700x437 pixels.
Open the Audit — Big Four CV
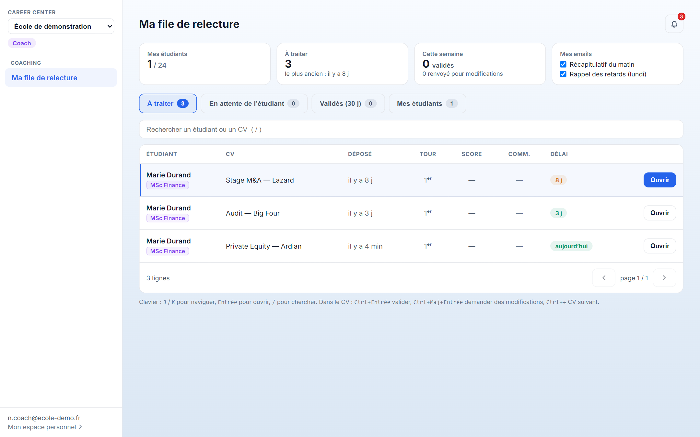pos(660,213)
